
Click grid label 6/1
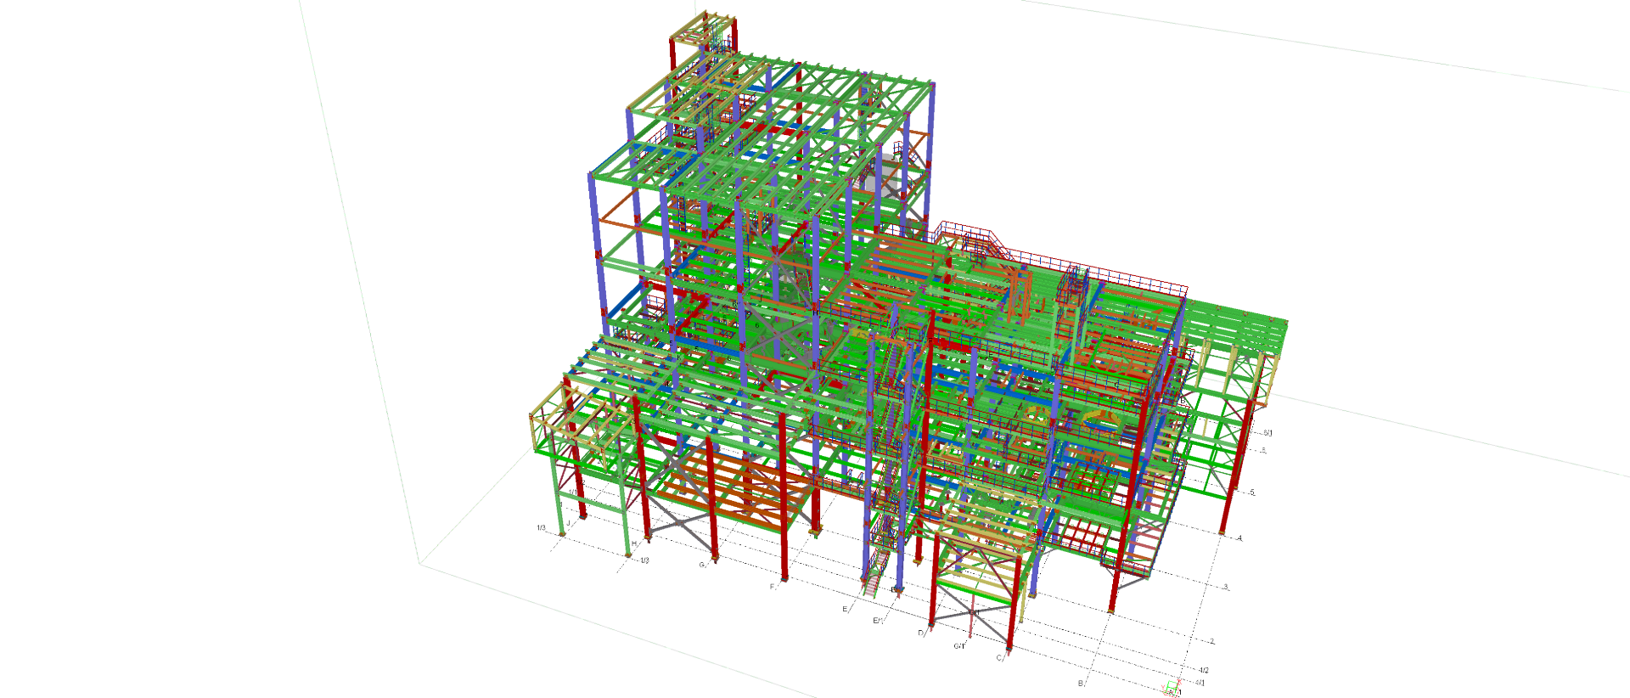pyautogui.click(x=1267, y=433)
